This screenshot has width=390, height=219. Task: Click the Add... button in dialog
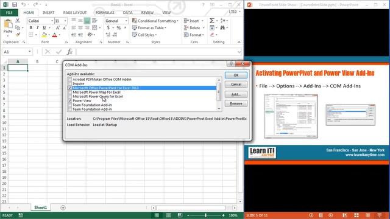pyautogui.click(x=236, y=94)
